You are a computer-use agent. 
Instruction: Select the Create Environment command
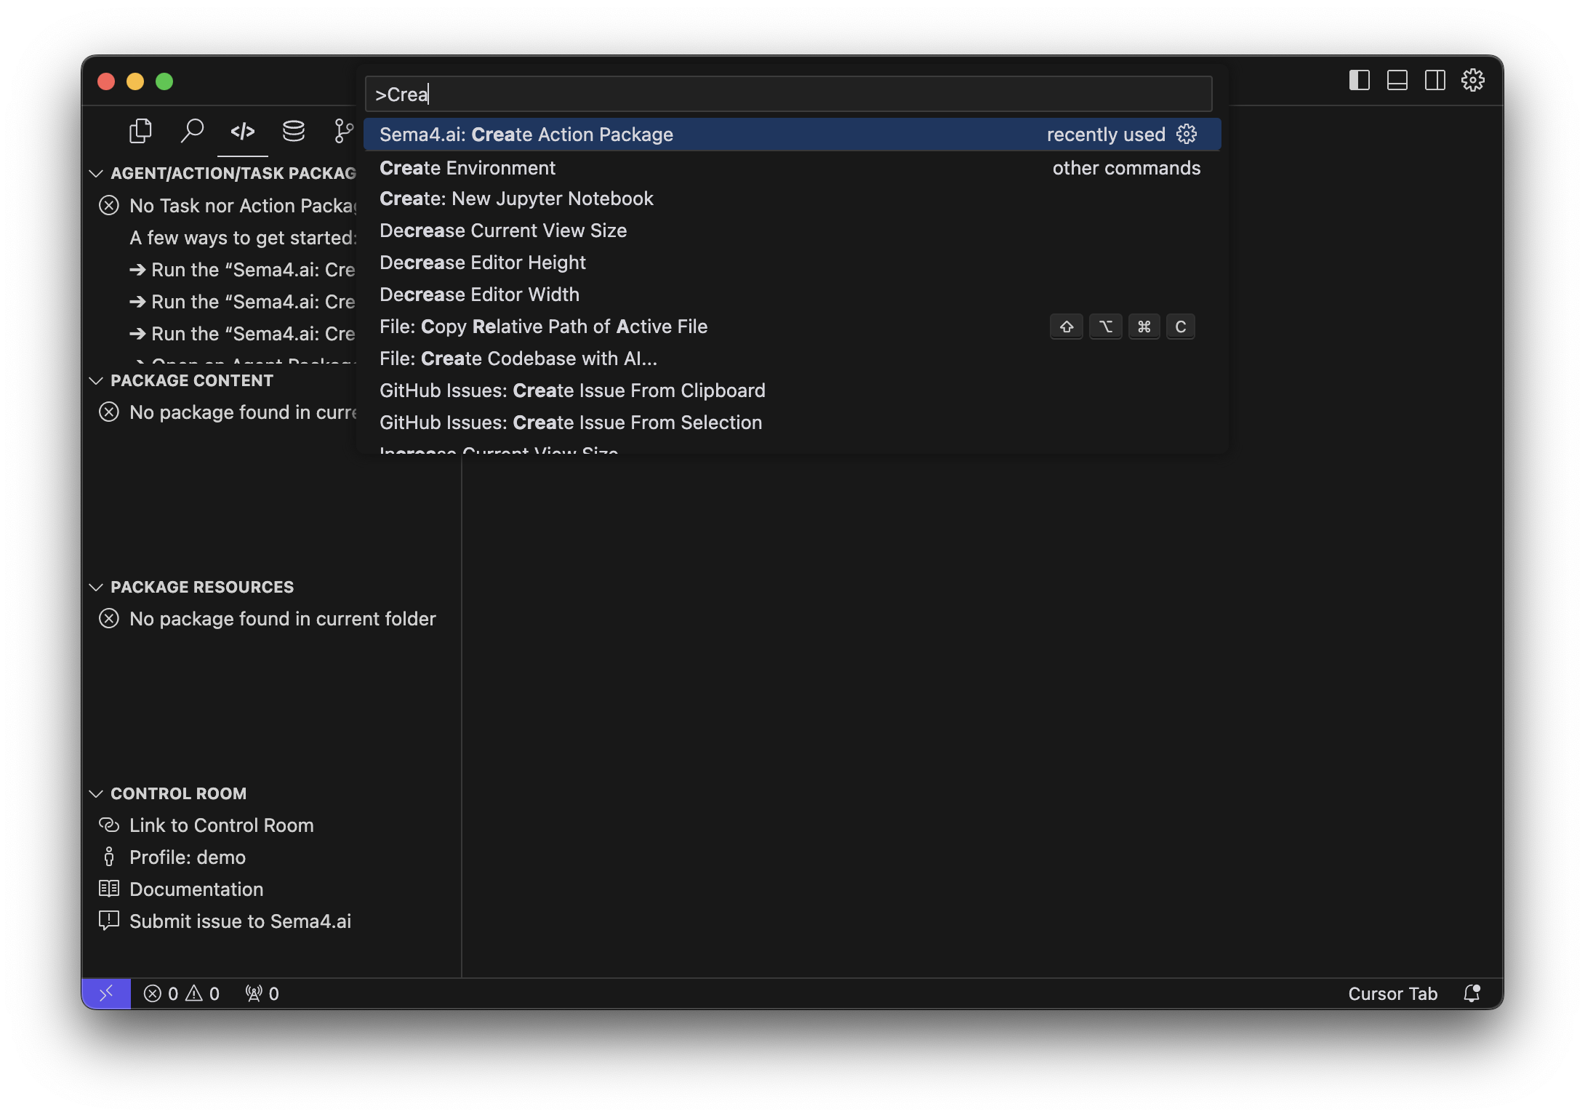click(x=792, y=168)
